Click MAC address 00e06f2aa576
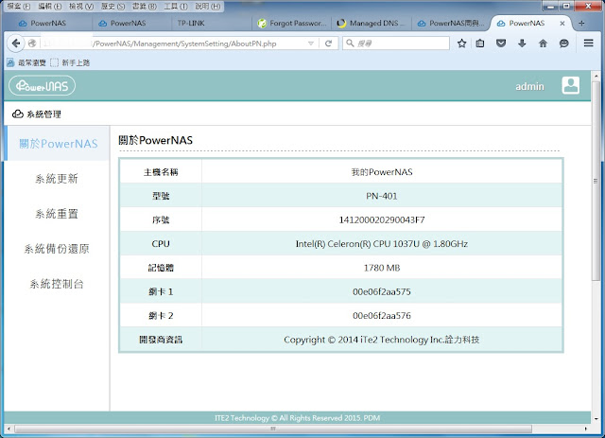 [382, 316]
